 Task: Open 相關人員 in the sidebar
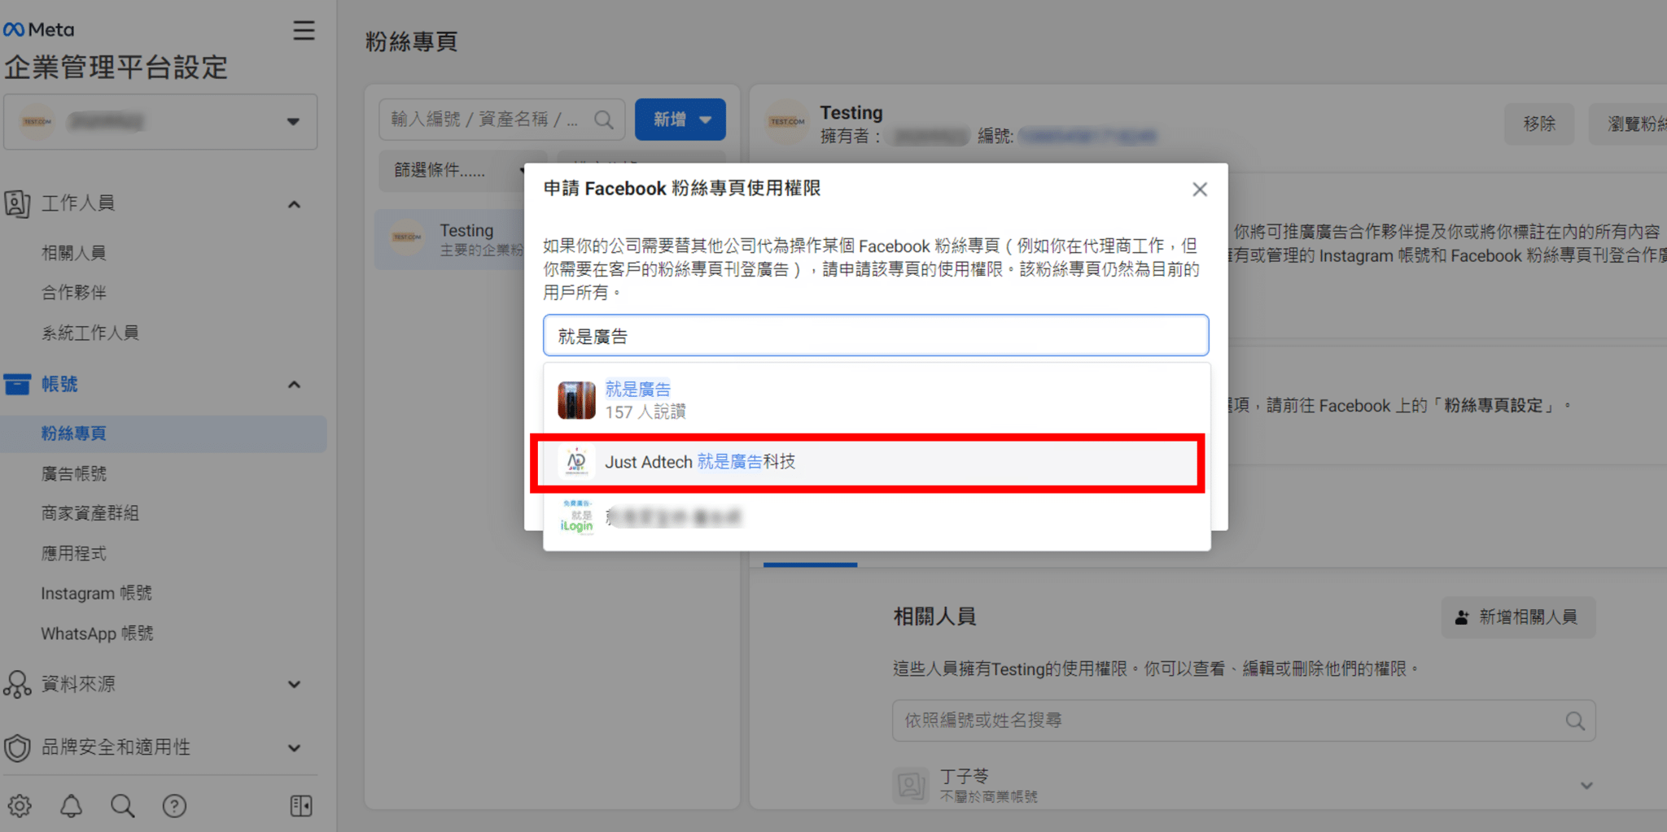tap(74, 253)
